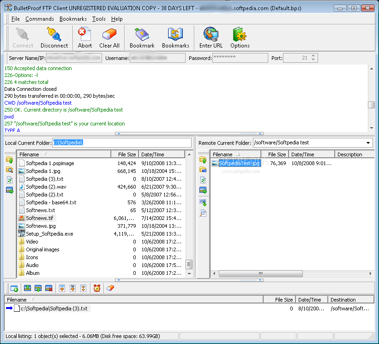Collapse the log pane splitter arrow
Screen dimensions: 379x344
119,133
